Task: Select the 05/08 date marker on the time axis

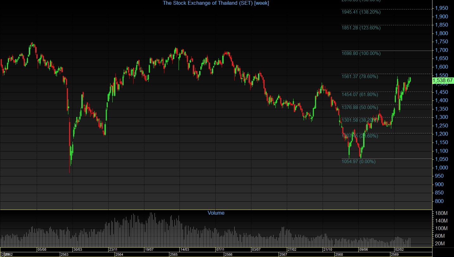Action: (x=42, y=249)
